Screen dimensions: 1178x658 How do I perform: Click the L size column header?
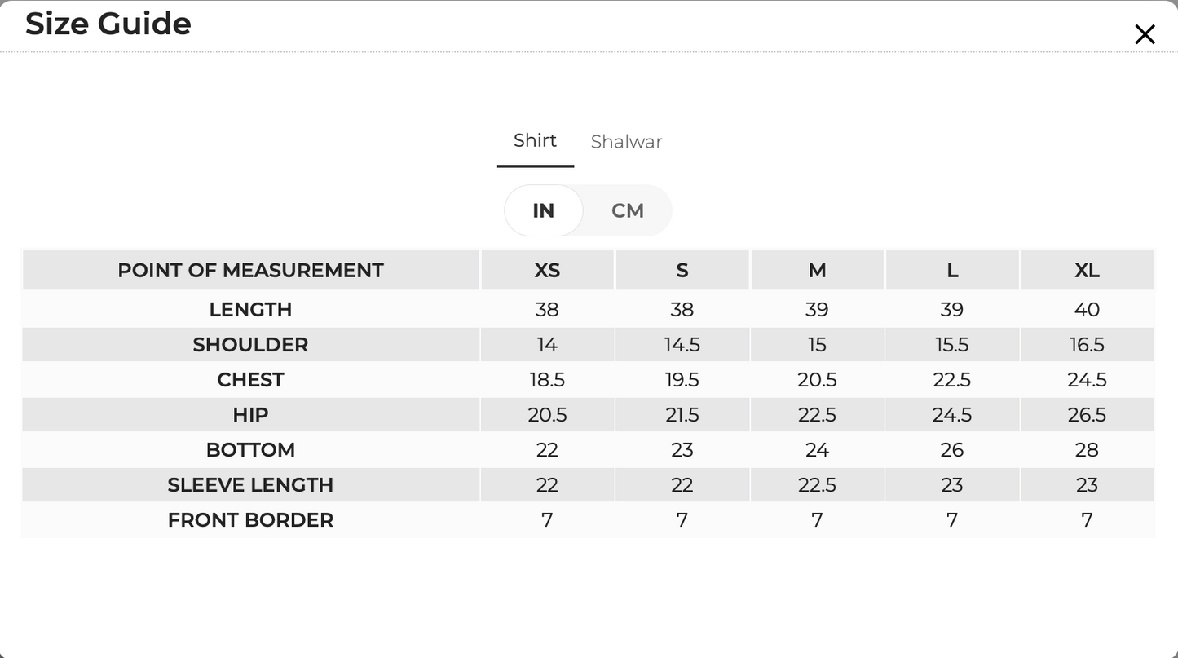[x=952, y=271]
